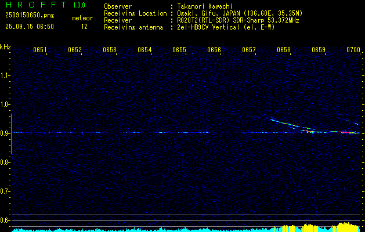Image resolution: width=365 pixels, height=232 pixels.
Task: Click the 0.7 frequency axis label
Action: (x=5, y=191)
